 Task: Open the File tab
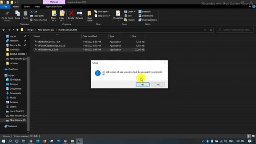[x=5, y=6]
